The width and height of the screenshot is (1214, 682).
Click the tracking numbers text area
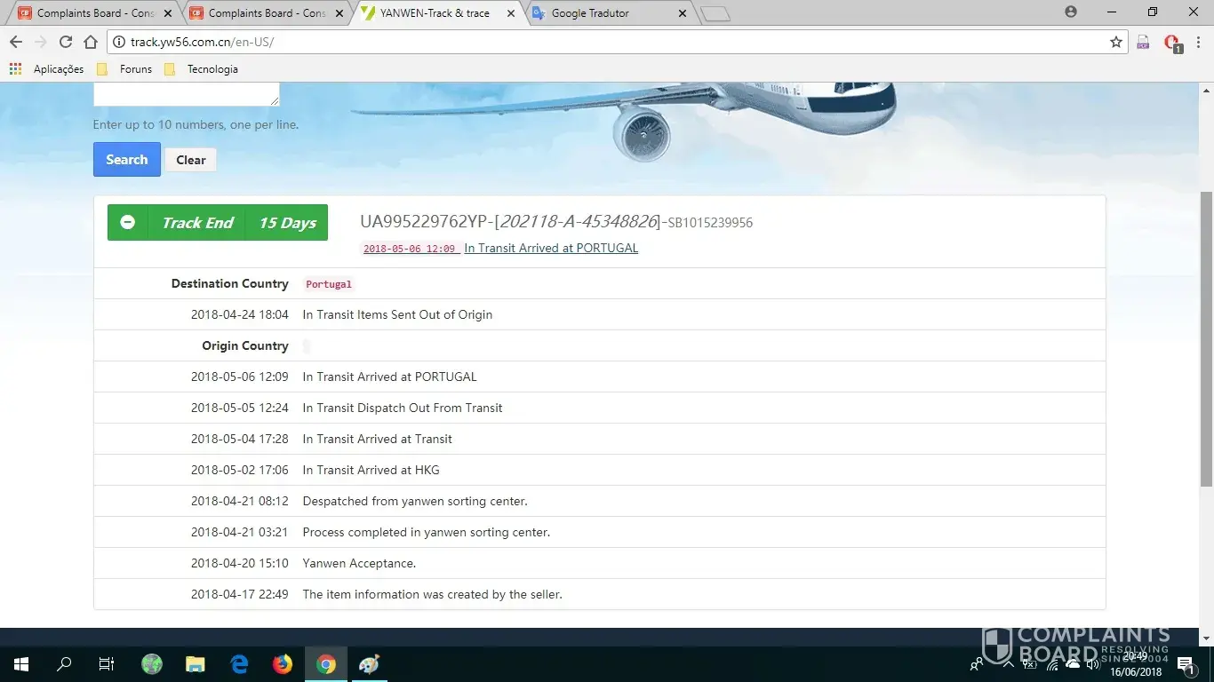click(x=187, y=94)
